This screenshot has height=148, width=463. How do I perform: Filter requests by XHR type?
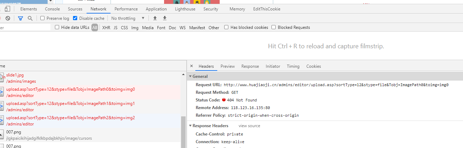(x=106, y=27)
